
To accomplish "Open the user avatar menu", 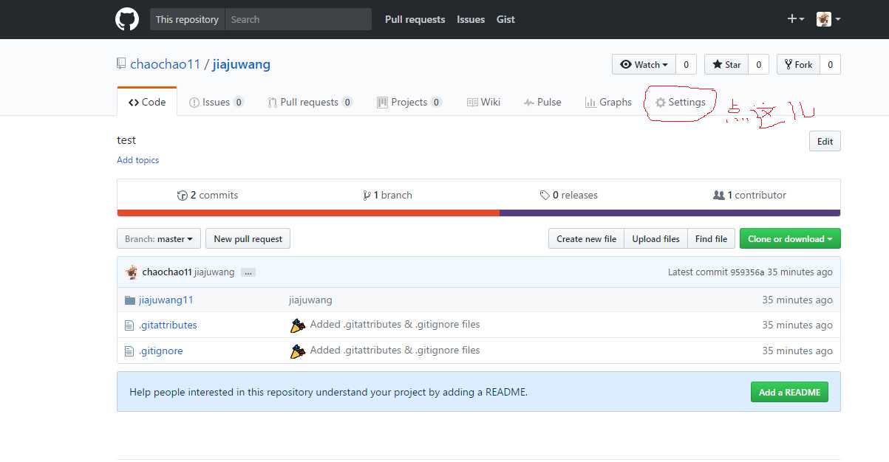I will (828, 19).
